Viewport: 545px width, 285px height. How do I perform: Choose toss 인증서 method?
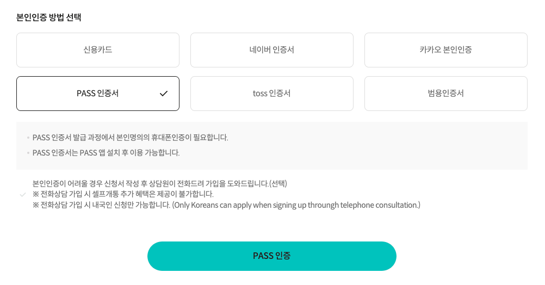pyautogui.click(x=272, y=94)
